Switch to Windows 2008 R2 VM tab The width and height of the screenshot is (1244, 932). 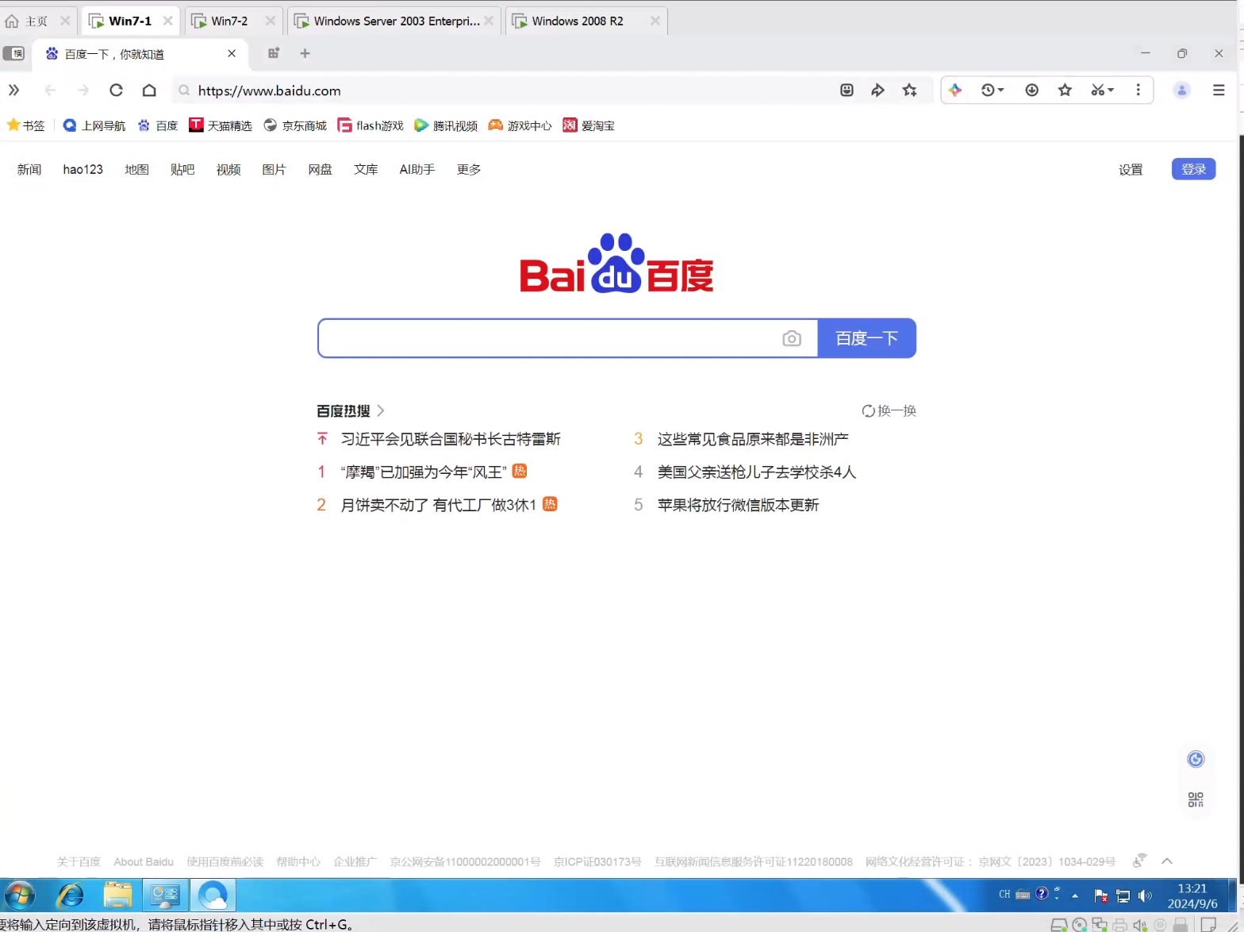[586, 21]
